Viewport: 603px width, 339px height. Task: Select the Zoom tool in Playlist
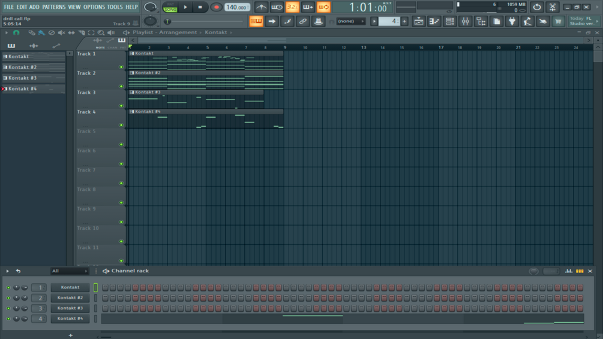[101, 32]
